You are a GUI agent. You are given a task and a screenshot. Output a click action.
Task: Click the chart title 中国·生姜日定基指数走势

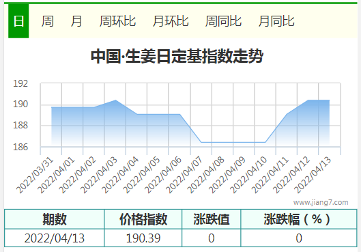[177, 56]
